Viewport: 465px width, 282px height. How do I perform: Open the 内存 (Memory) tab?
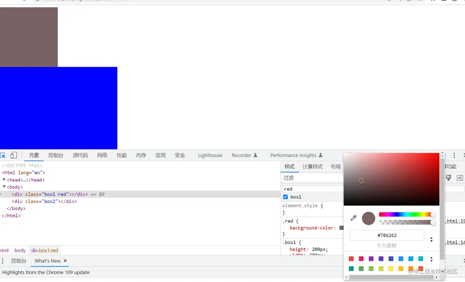click(141, 155)
